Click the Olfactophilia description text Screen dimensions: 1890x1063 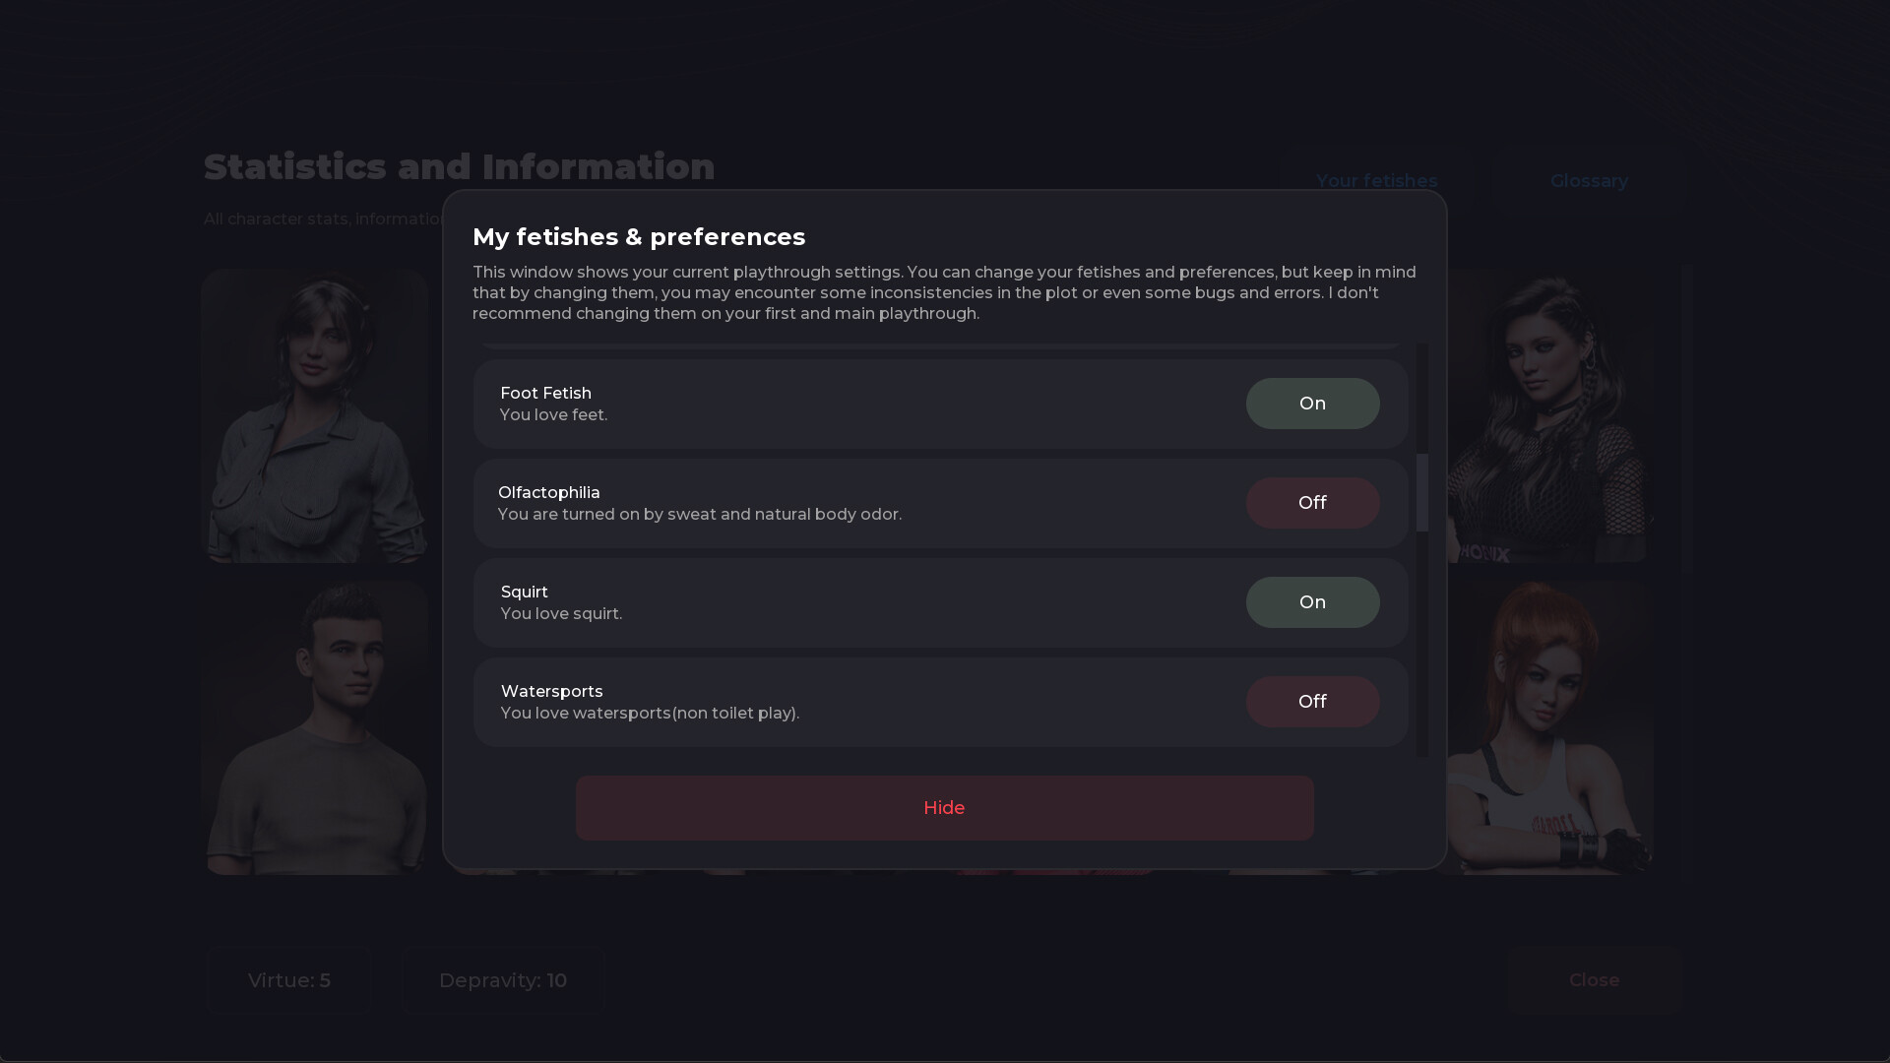[699, 515]
